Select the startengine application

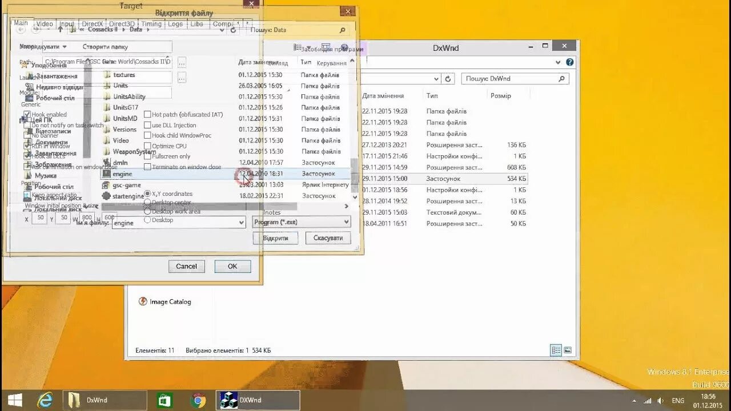pos(128,196)
